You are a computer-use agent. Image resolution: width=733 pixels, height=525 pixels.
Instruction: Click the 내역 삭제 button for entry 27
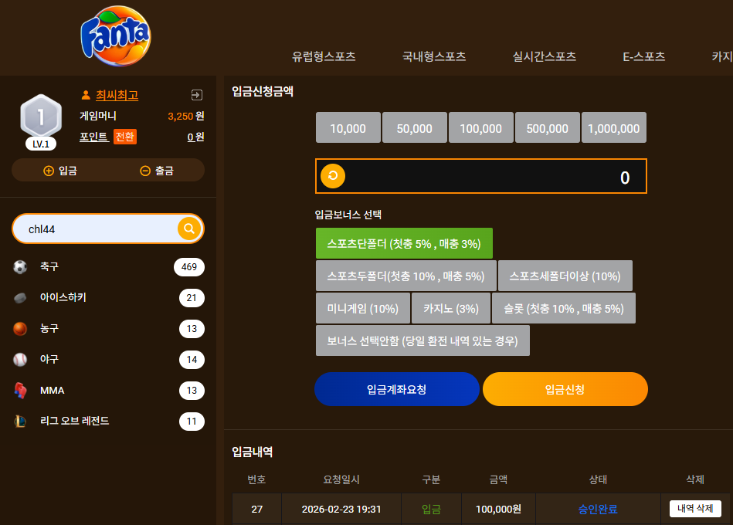coord(695,509)
